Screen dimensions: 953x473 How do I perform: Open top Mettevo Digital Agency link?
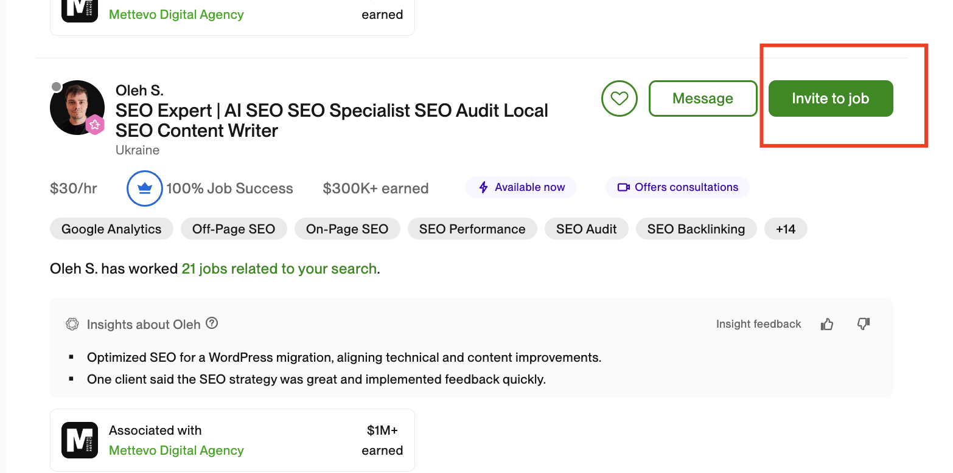[x=176, y=15]
